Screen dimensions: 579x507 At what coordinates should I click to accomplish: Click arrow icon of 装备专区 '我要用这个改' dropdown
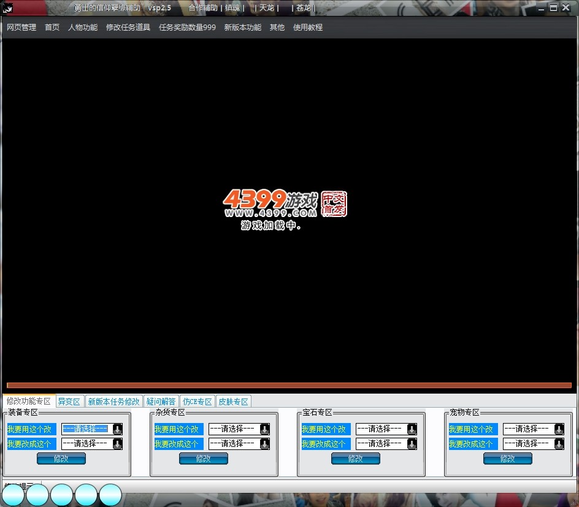click(x=117, y=429)
